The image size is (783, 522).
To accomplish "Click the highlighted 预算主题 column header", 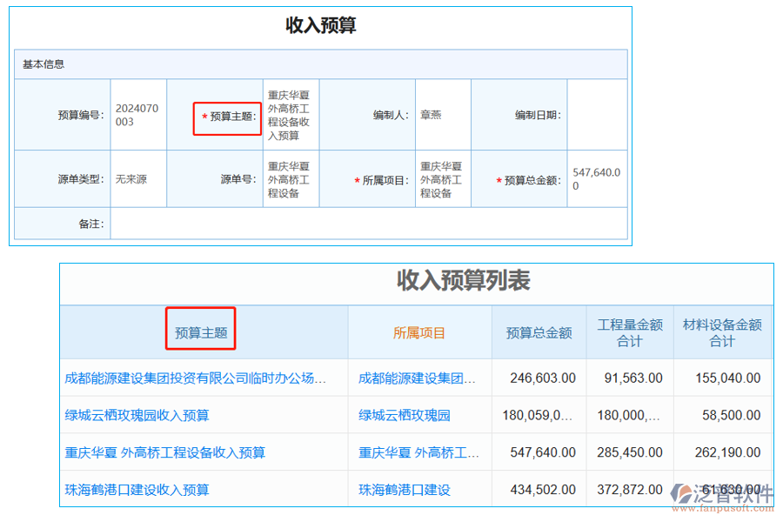I will point(202,333).
